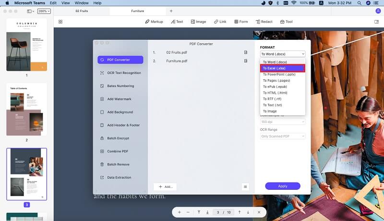Open the 150 dpi dropdown
The width and height of the screenshot is (384, 221).
[x=283, y=122]
